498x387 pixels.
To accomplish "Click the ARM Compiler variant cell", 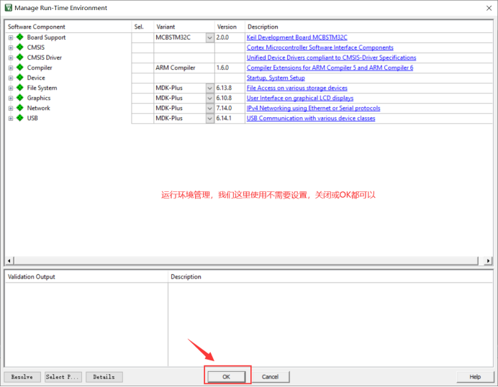I will [184, 68].
